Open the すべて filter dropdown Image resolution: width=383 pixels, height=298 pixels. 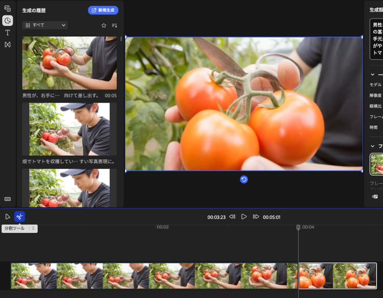(x=45, y=25)
